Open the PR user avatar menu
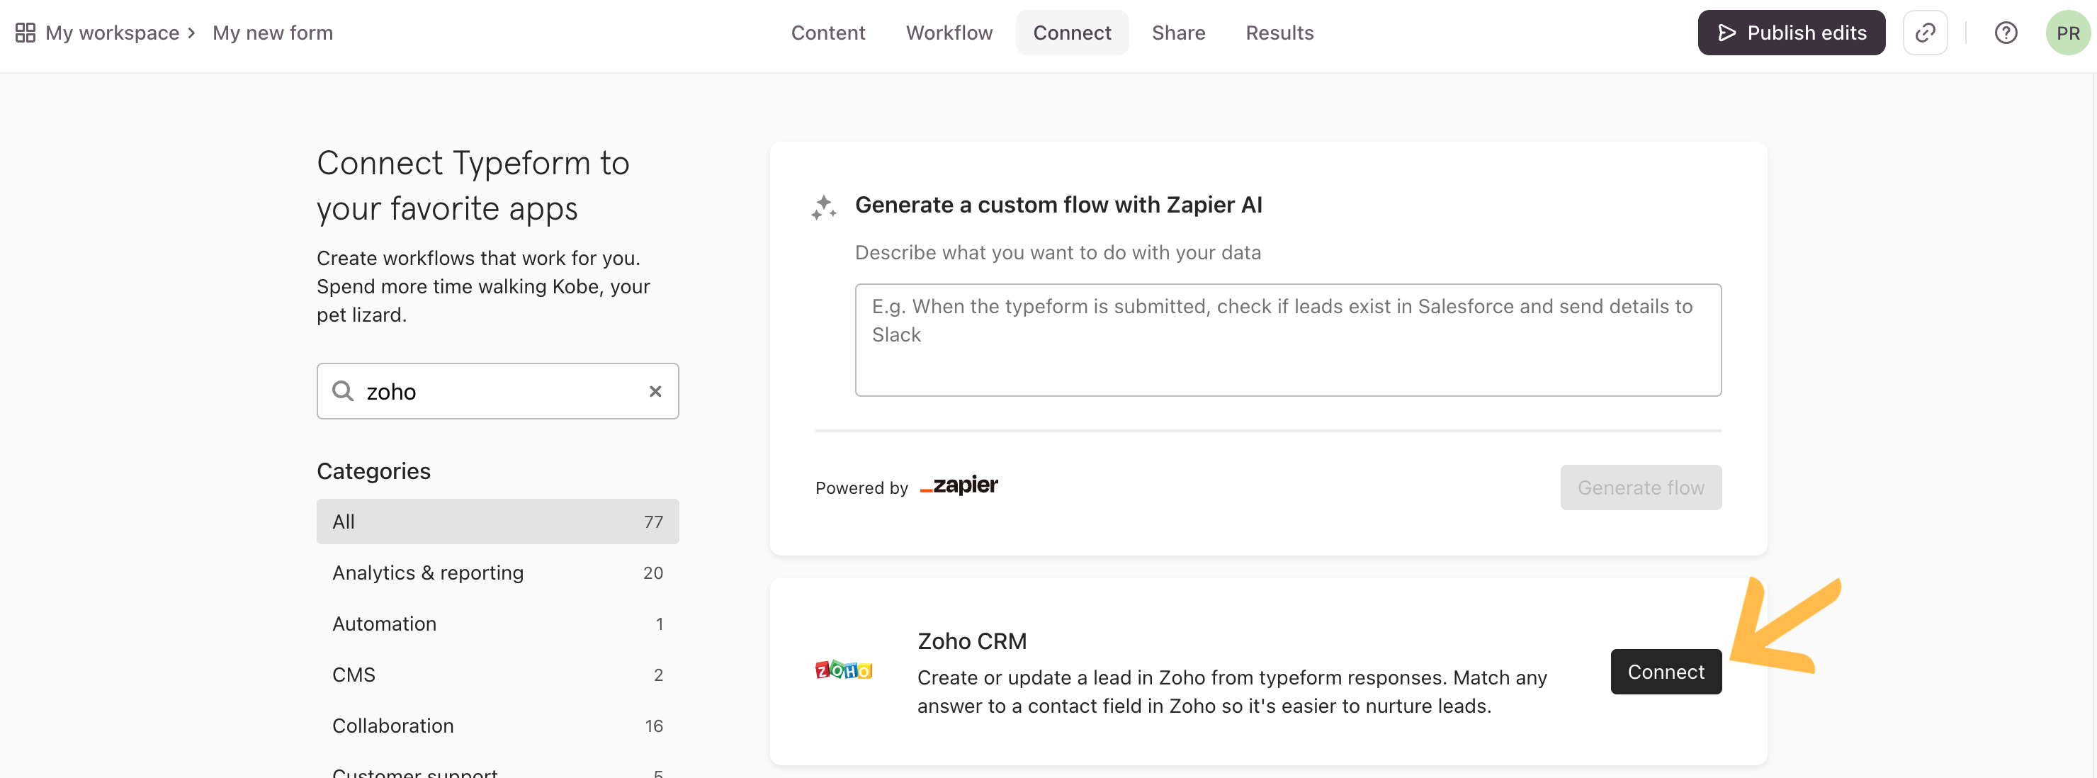This screenshot has height=778, width=2097. pos(2068,33)
